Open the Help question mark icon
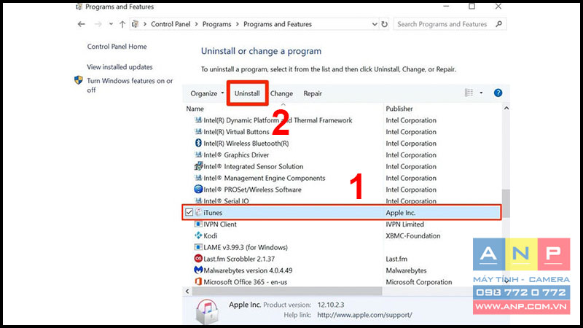 (498, 93)
